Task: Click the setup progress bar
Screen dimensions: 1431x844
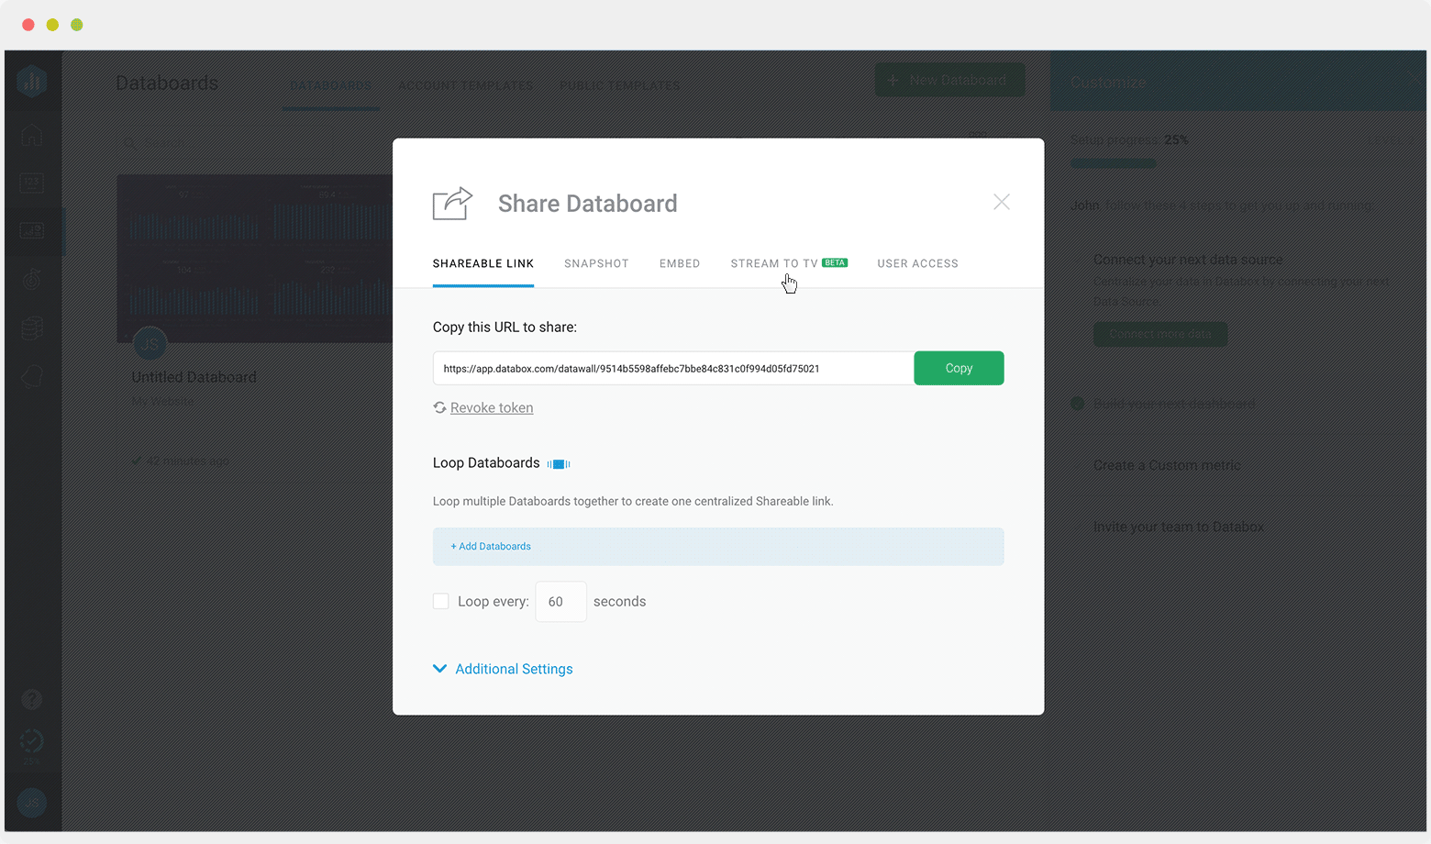Action: pyautogui.click(x=1113, y=163)
